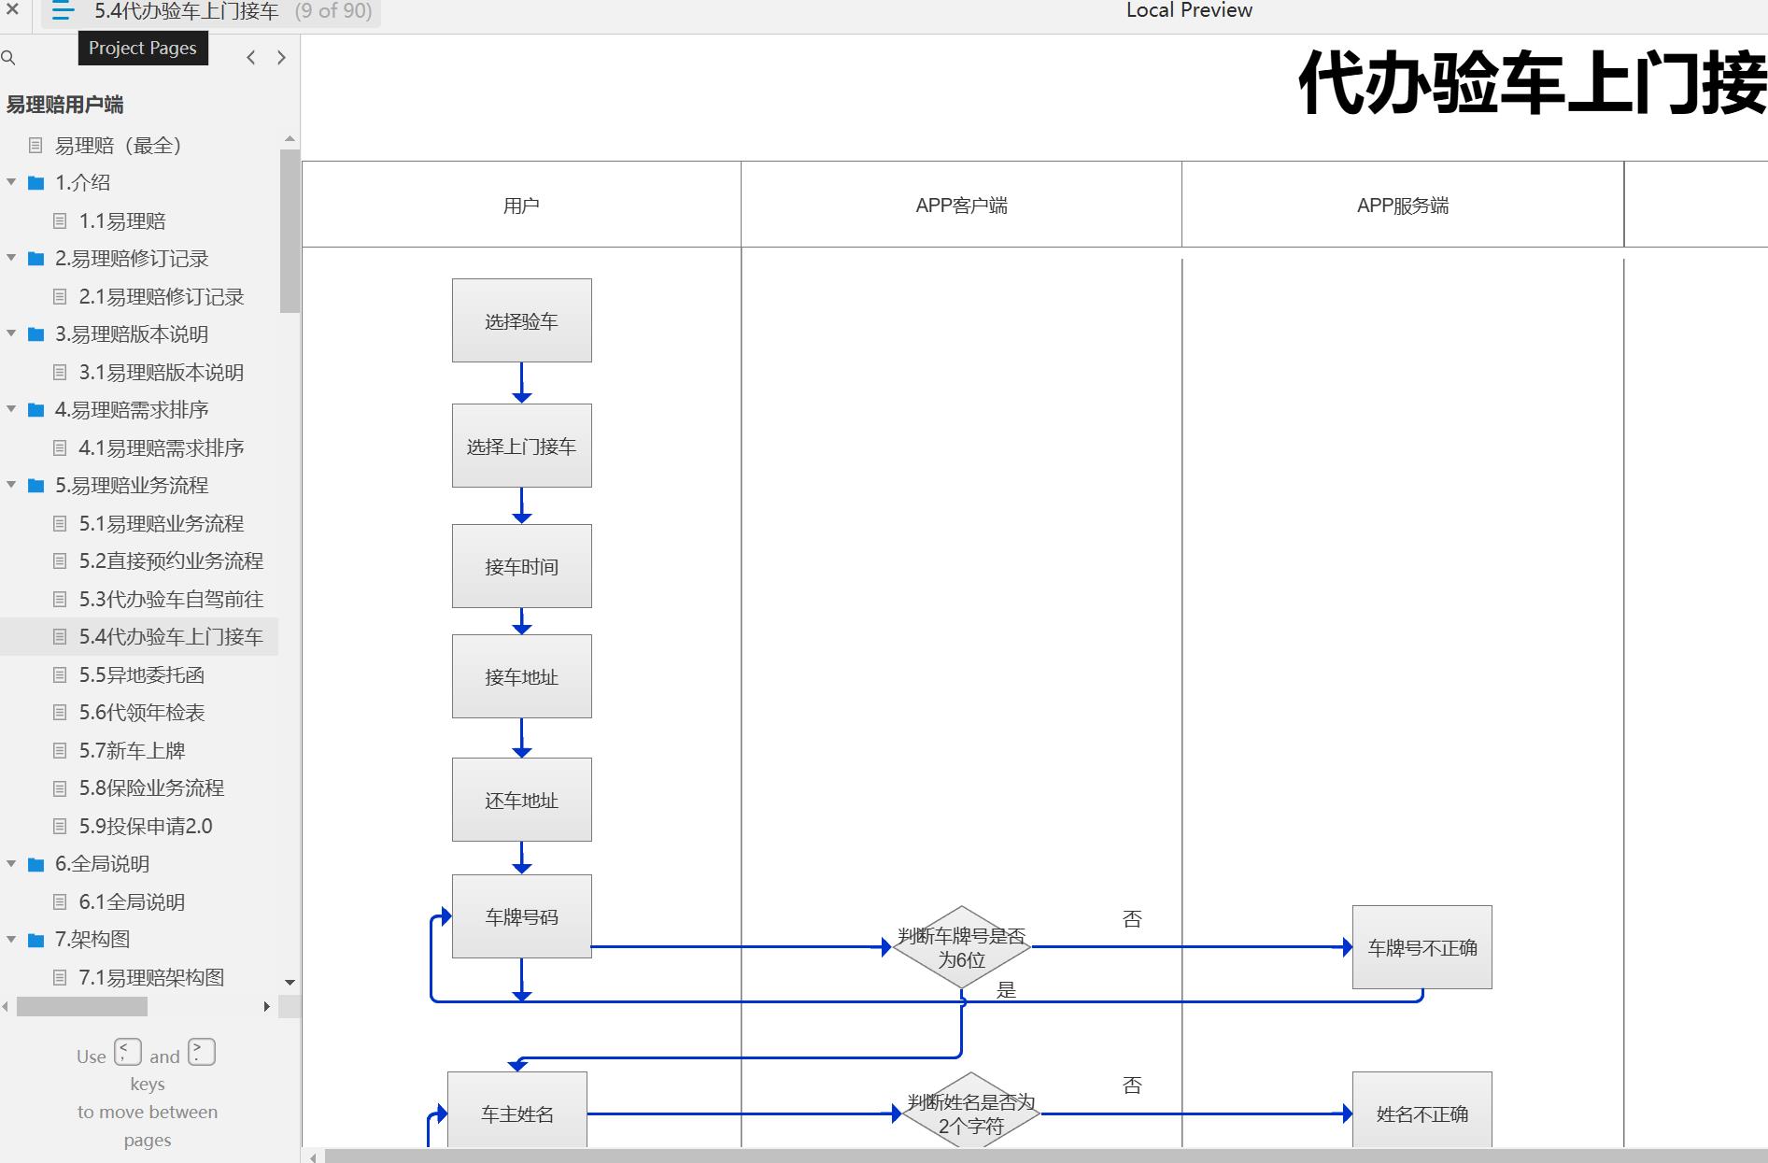Collapse the 6.全局说明 folder
The width and height of the screenshot is (1768, 1163).
pos(11,864)
